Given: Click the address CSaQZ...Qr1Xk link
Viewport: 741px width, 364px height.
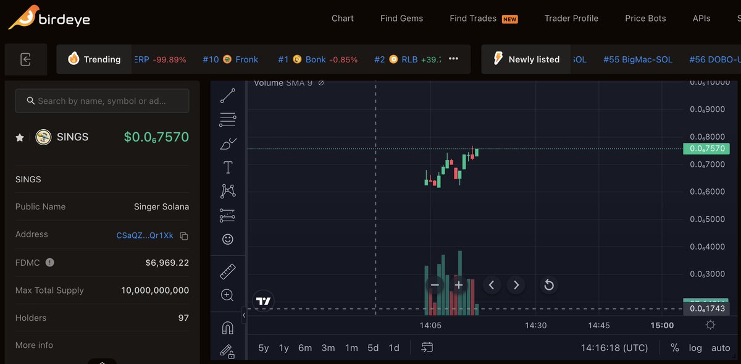Looking at the screenshot, I should coord(145,235).
